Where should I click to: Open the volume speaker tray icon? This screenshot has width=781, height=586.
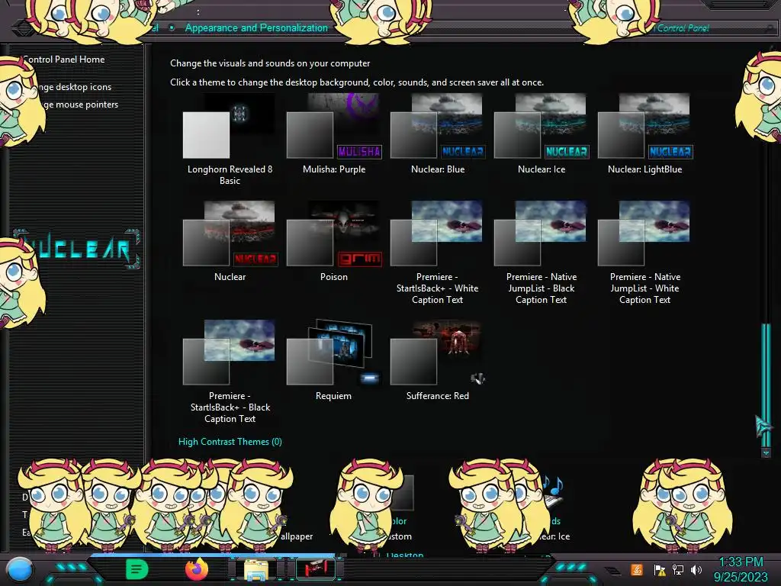pyautogui.click(x=696, y=569)
